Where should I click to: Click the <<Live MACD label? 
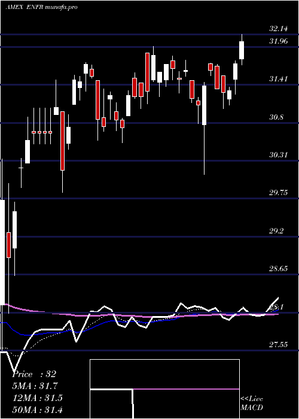(252, 403)
